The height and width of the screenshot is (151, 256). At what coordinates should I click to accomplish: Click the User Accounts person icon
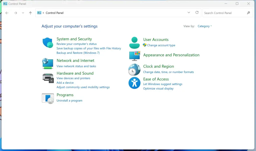click(x=134, y=43)
